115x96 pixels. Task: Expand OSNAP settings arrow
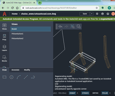point(77,93)
